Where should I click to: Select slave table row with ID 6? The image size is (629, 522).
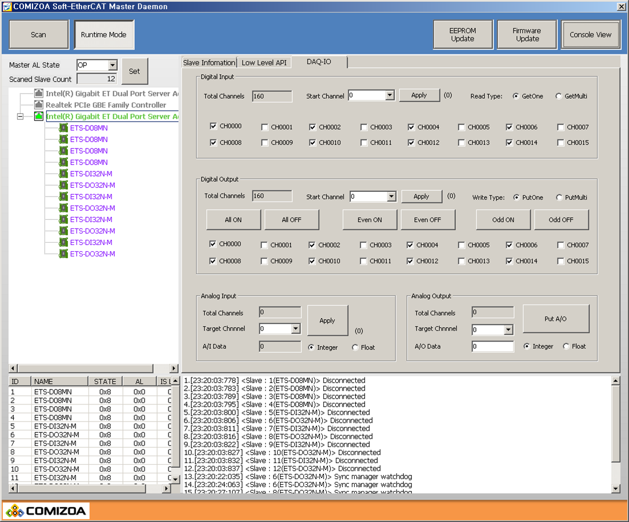click(x=90, y=435)
